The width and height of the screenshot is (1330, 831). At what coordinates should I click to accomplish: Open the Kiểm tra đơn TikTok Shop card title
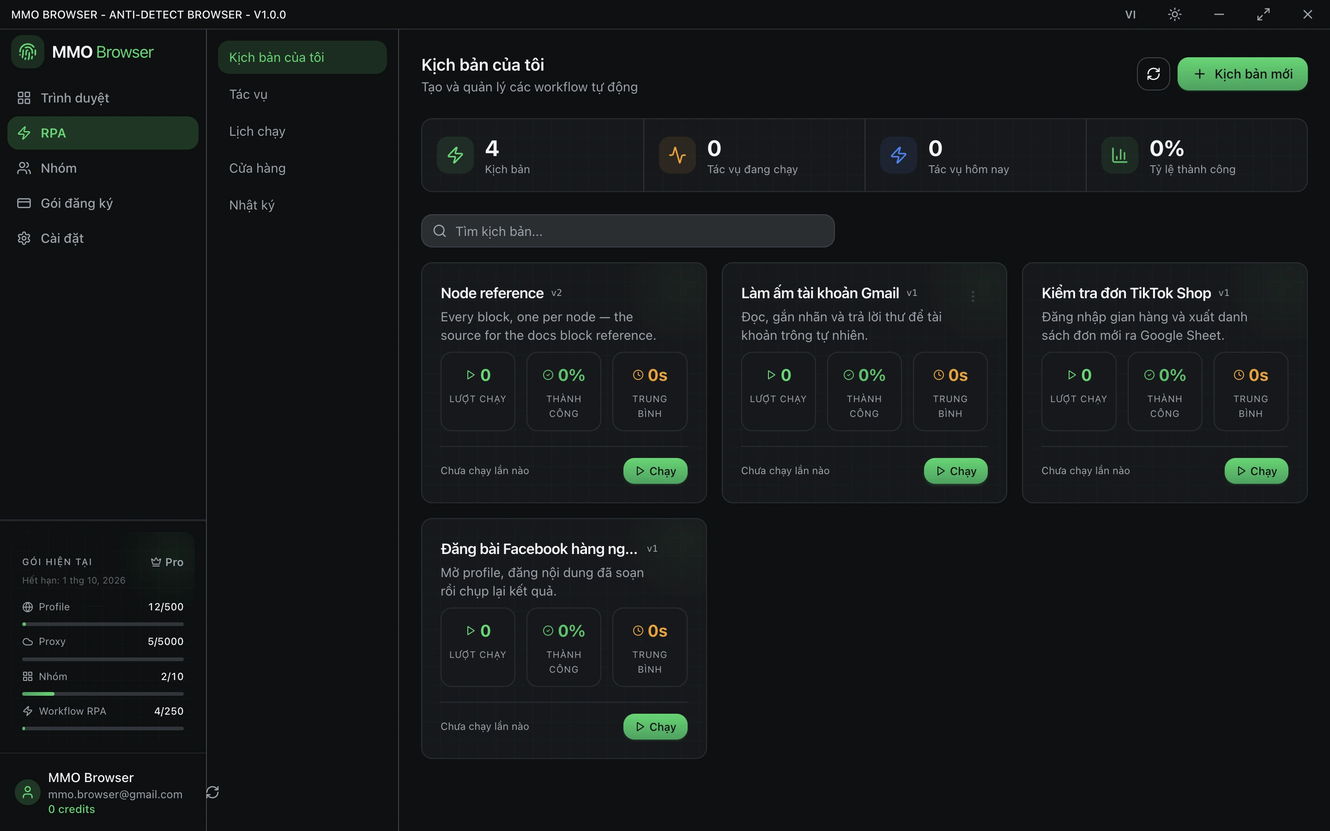pos(1126,293)
